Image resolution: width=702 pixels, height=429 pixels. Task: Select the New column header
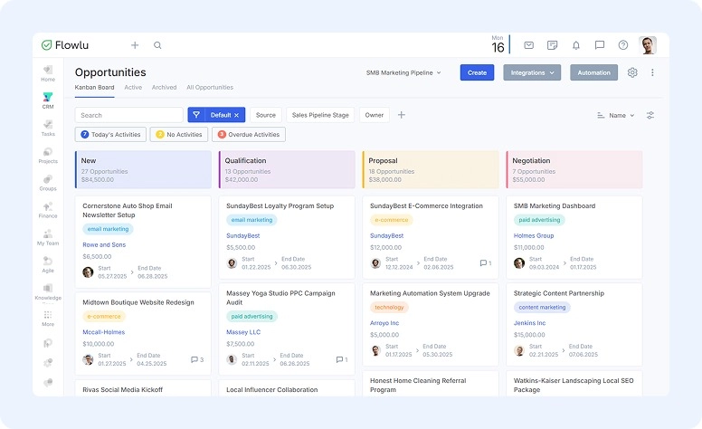tap(143, 170)
